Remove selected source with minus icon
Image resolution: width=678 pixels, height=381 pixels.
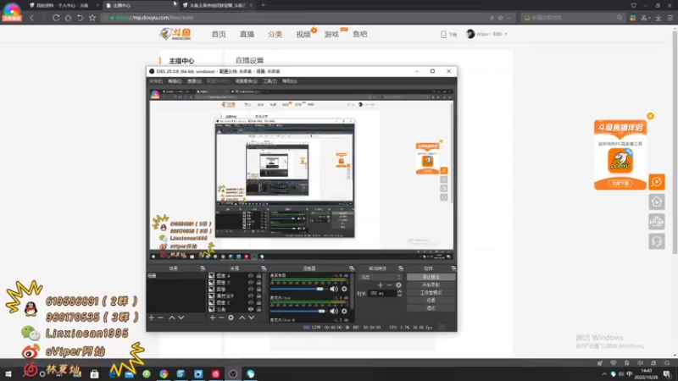pyautogui.click(x=221, y=317)
